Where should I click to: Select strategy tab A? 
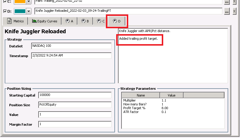pyautogui.click(x=69, y=21)
